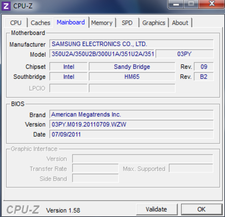Click the BIOS group heading
This screenshot has height=217, width=225.
(x=18, y=104)
